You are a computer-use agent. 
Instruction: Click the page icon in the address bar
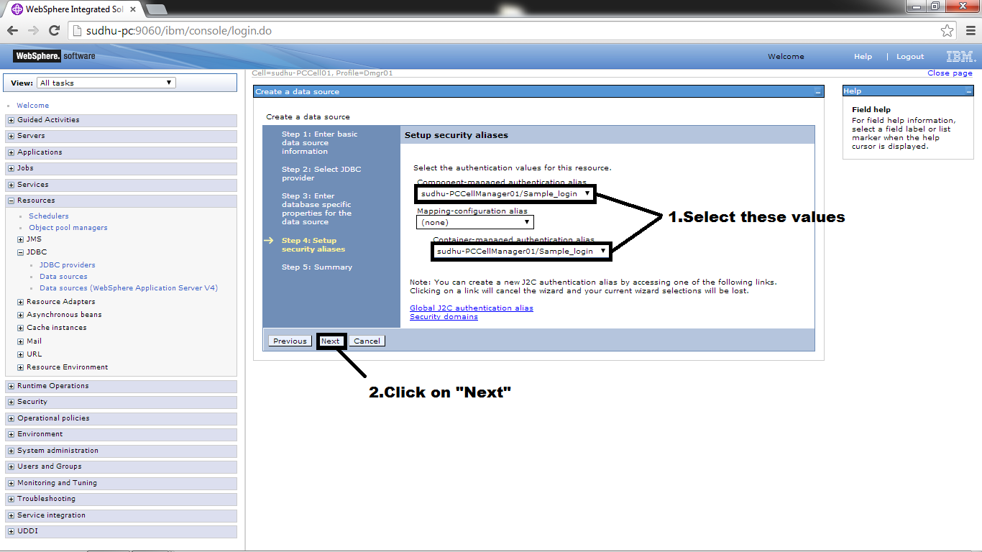tap(75, 30)
